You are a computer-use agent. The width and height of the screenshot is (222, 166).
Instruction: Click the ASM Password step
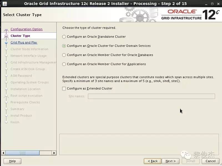[x=21, y=76]
